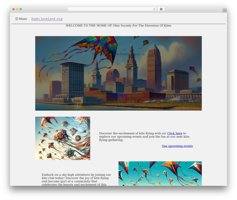The image size is (237, 200).
Task: Click the swirling kites image beside events text
Action: point(63,138)
